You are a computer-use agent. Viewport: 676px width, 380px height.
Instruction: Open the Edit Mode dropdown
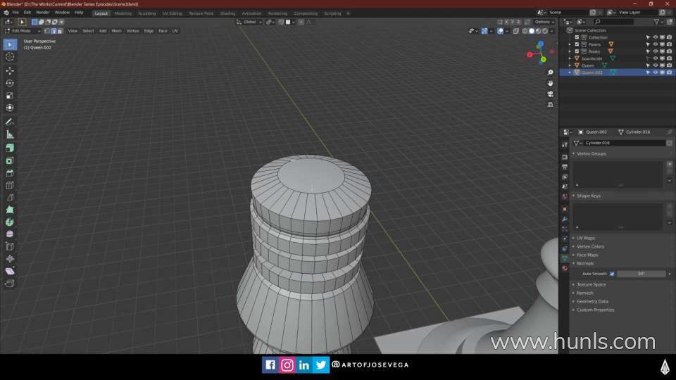[x=23, y=31]
